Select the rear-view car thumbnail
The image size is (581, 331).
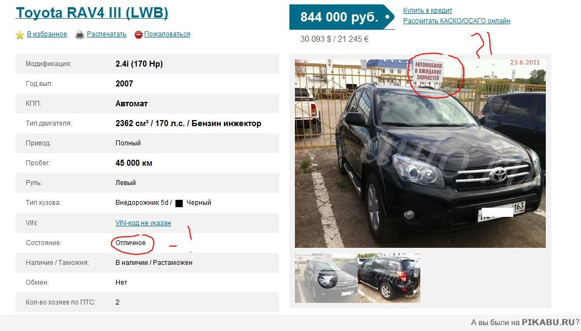click(388, 278)
